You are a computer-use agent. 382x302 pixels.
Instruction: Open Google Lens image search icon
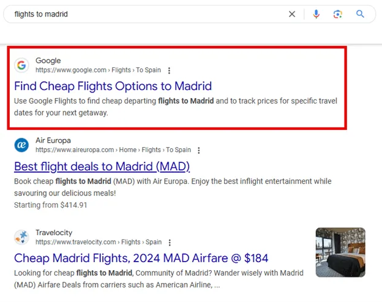[337, 14]
